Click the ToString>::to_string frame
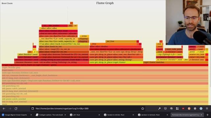Screen dimensions: 211x118 pyautogui.click(x=64, y=62)
